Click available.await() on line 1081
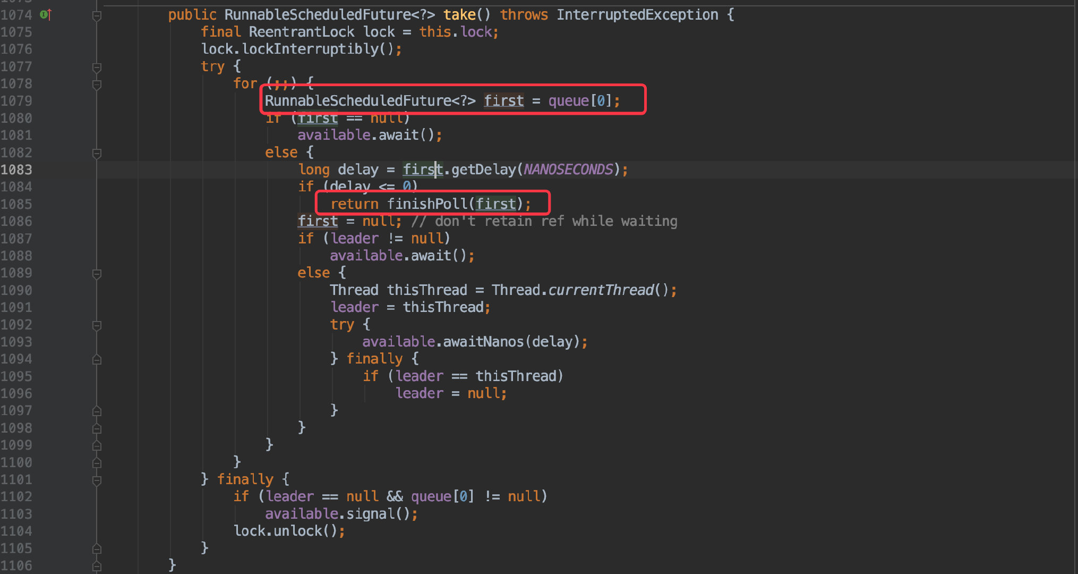Screen dimensions: 1078x574 pyautogui.click(x=366, y=135)
